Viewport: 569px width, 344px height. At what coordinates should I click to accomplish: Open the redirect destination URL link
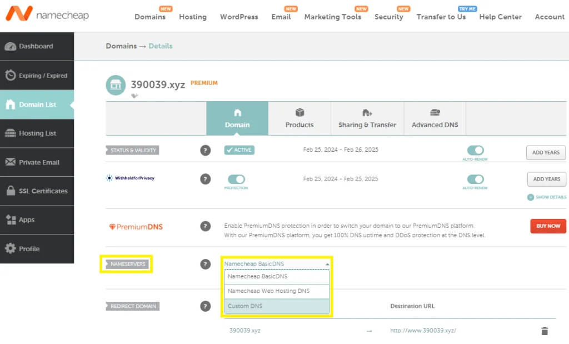423,331
